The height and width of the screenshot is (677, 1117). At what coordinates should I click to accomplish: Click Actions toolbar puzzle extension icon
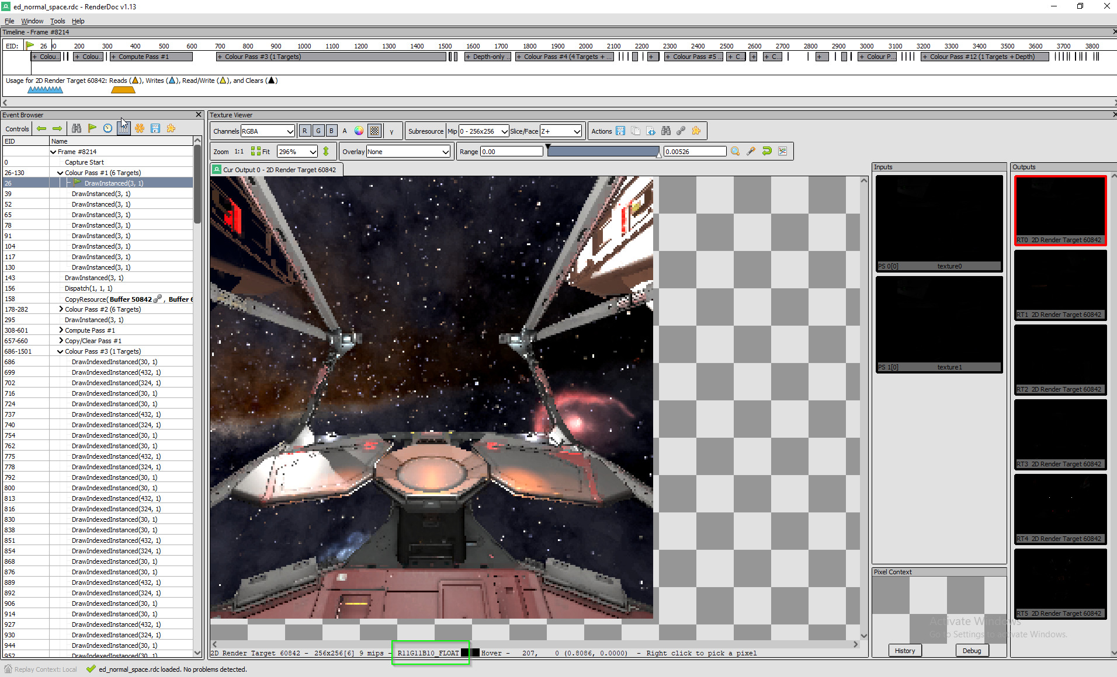pyautogui.click(x=696, y=131)
